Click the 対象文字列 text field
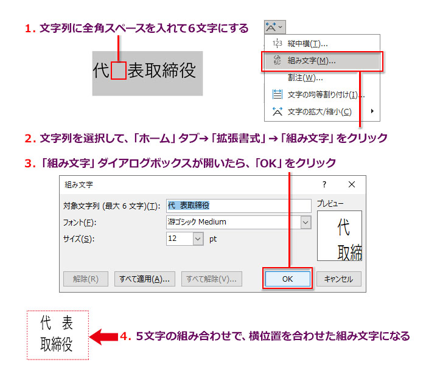This screenshot has width=426, height=365. point(239,206)
